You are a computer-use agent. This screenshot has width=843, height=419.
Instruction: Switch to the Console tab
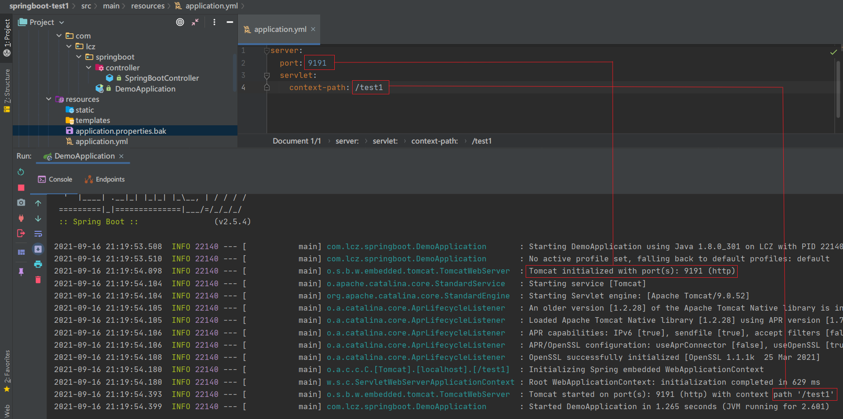[x=55, y=179]
